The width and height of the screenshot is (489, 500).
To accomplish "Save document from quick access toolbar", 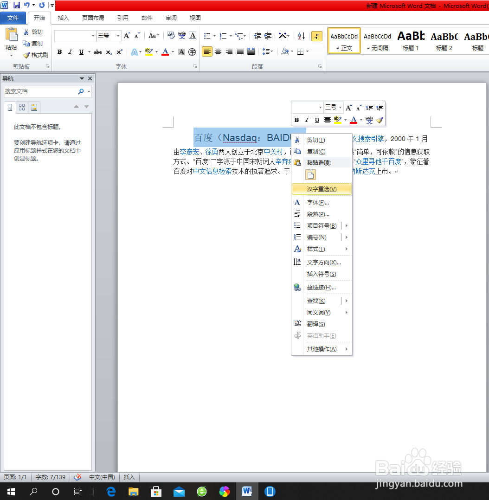I will click(17, 5).
